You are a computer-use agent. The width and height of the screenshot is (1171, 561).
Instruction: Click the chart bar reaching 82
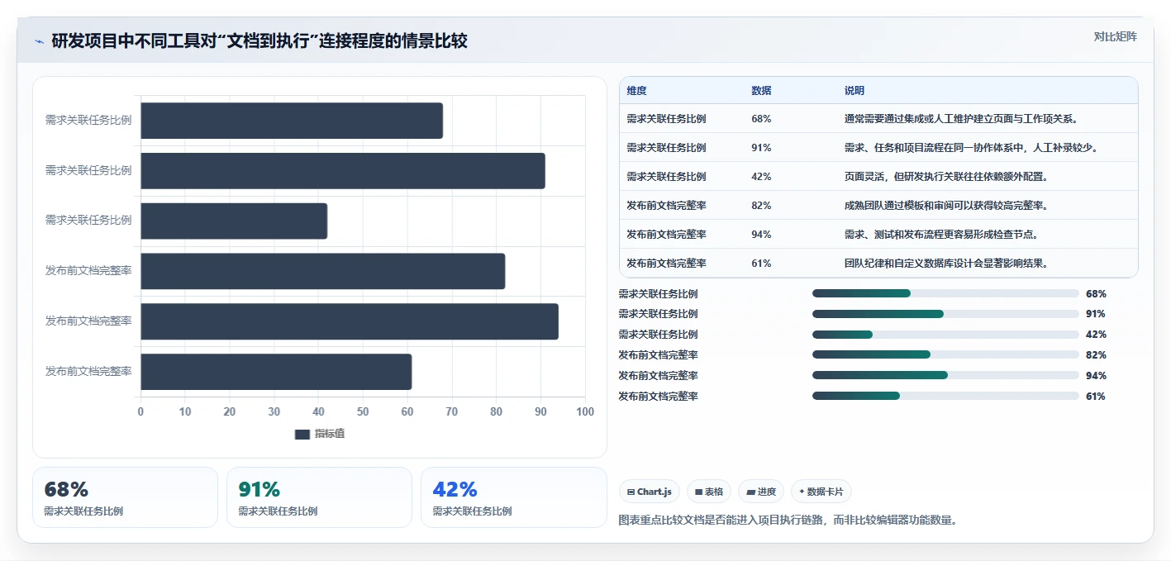click(323, 271)
